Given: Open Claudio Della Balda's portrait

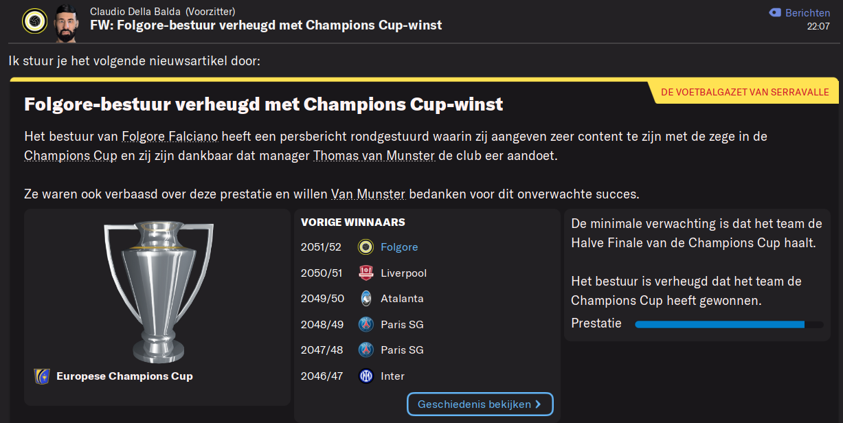Looking at the screenshot, I should 67,23.
